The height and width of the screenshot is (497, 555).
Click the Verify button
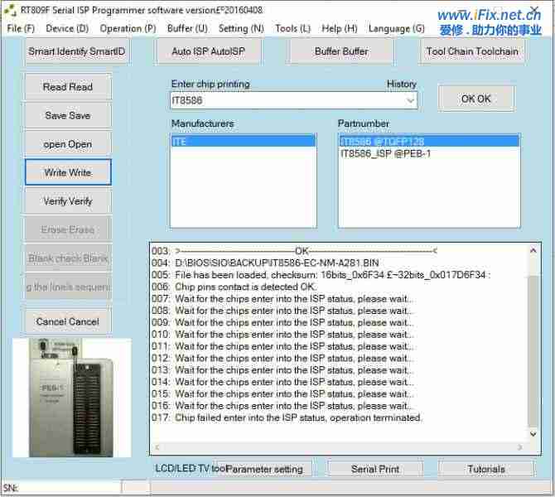coord(67,201)
